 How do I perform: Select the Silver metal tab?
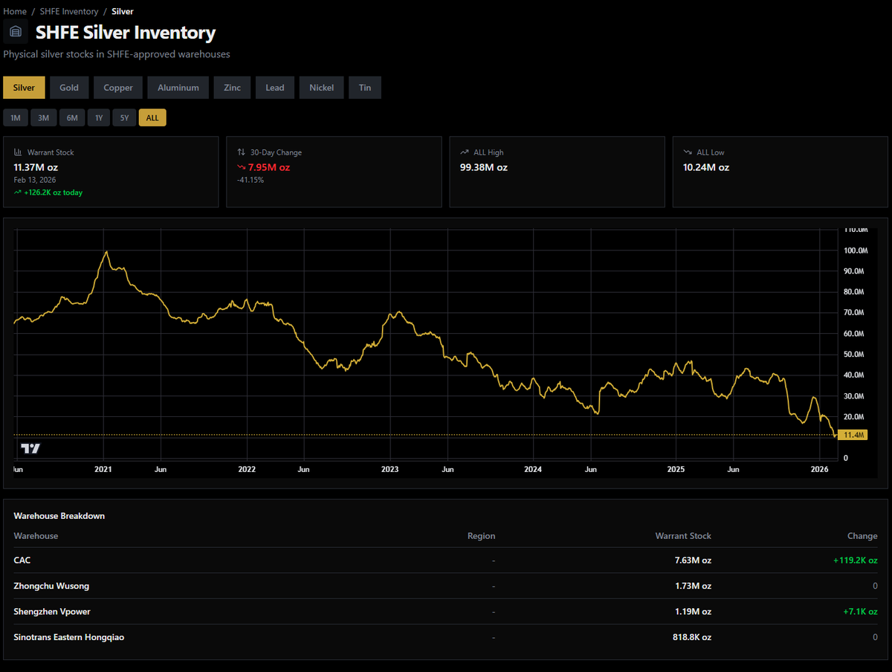(x=24, y=88)
